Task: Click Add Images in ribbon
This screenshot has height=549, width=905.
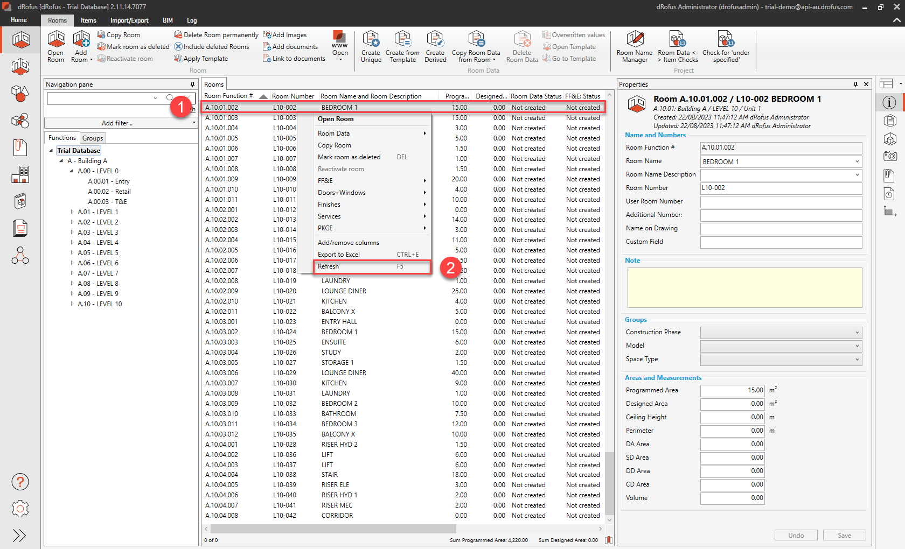Action: pos(285,35)
